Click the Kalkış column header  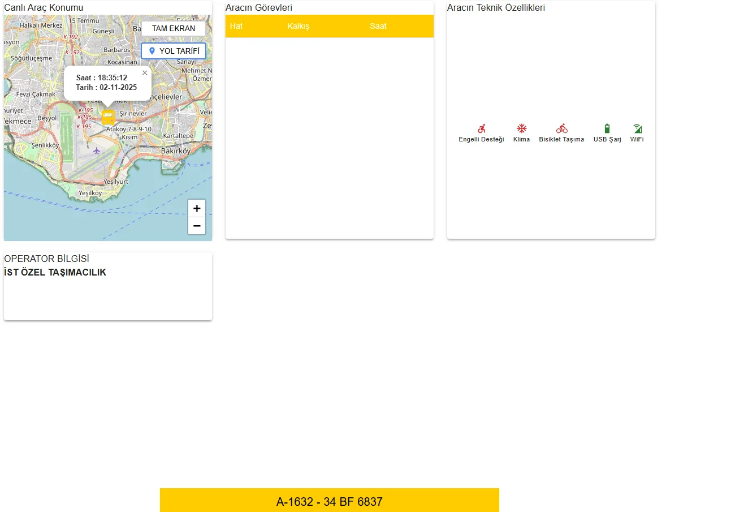[x=298, y=26]
